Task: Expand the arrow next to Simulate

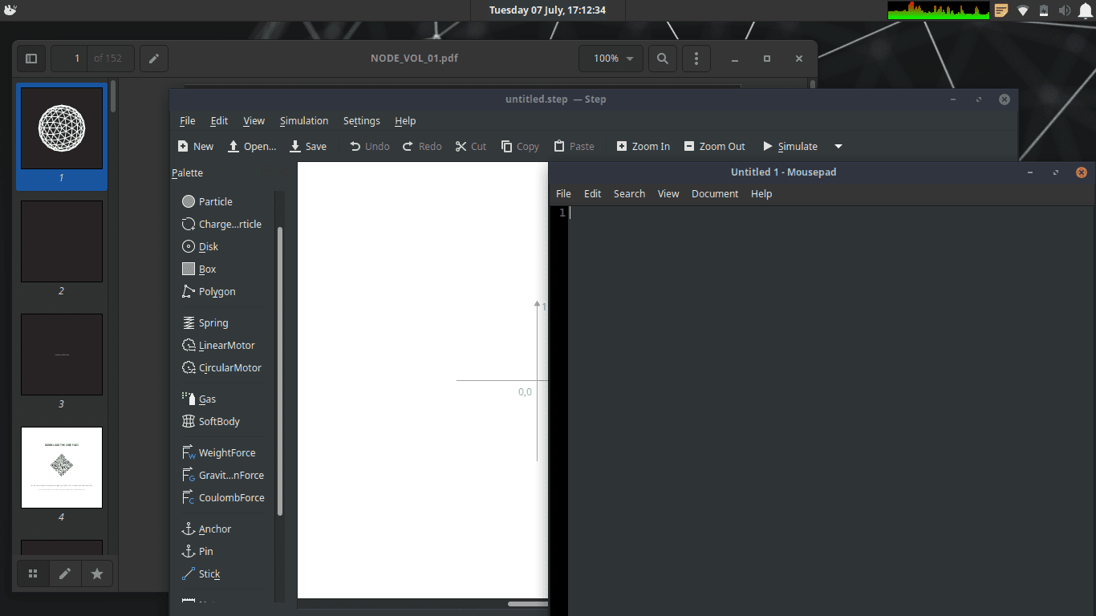Action: (x=838, y=146)
